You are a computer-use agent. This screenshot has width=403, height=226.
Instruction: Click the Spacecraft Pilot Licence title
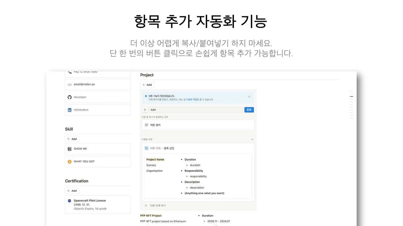tap(90, 200)
